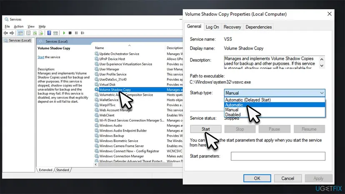Choose Automatic (Delayed Start) startup option
The width and height of the screenshot is (345, 194).
click(x=274, y=100)
